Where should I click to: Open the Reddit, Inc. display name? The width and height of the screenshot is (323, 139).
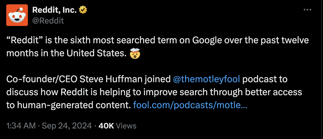pos(54,10)
